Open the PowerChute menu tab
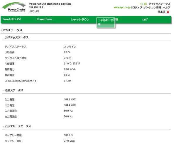This screenshot has height=144, width=176. (x=44, y=19)
